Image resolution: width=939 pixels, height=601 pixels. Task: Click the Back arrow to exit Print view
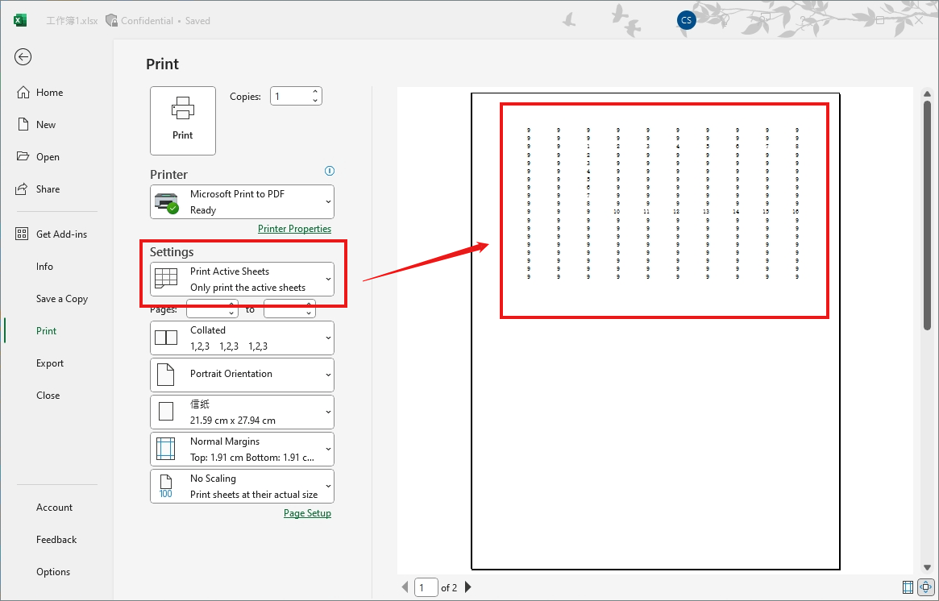click(23, 57)
